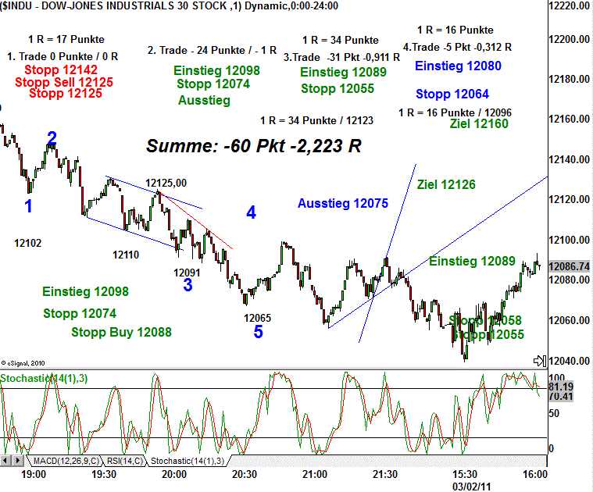Click the left tab scroll arrow

tap(6, 461)
